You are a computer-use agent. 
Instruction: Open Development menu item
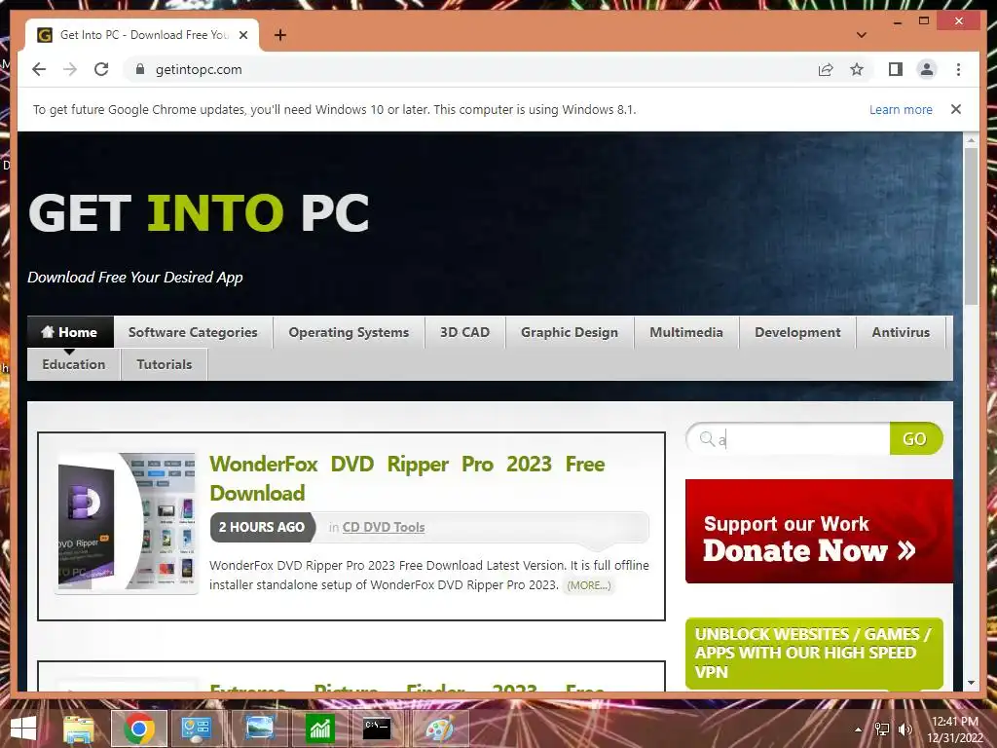(797, 332)
